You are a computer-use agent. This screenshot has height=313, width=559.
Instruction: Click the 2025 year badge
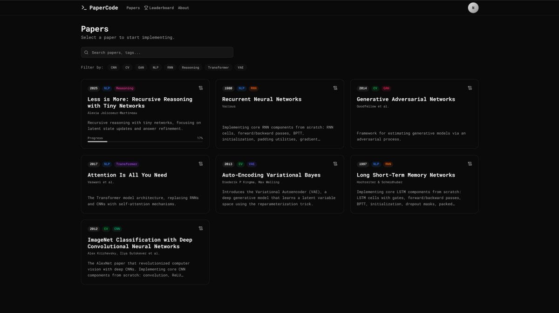[x=94, y=88]
